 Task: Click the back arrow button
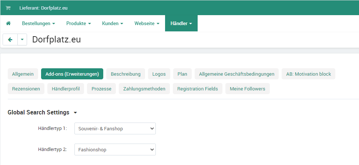coord(10,40)
